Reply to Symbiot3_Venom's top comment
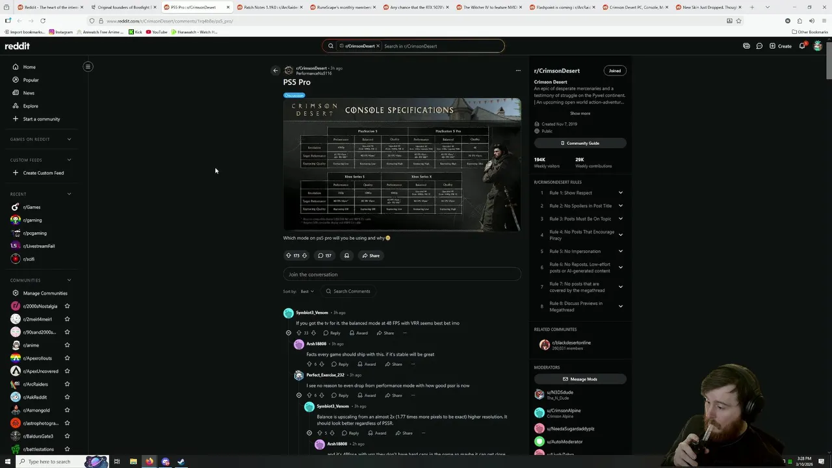This screenshot has height=468, width=832. (332, 333)
